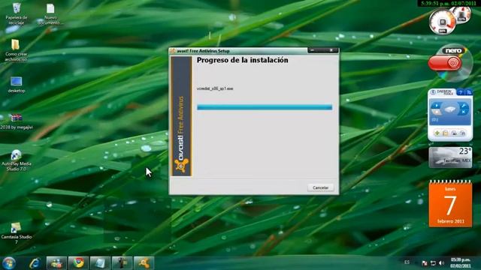Click the volume speaker tray icon

(x=441, y=263)
